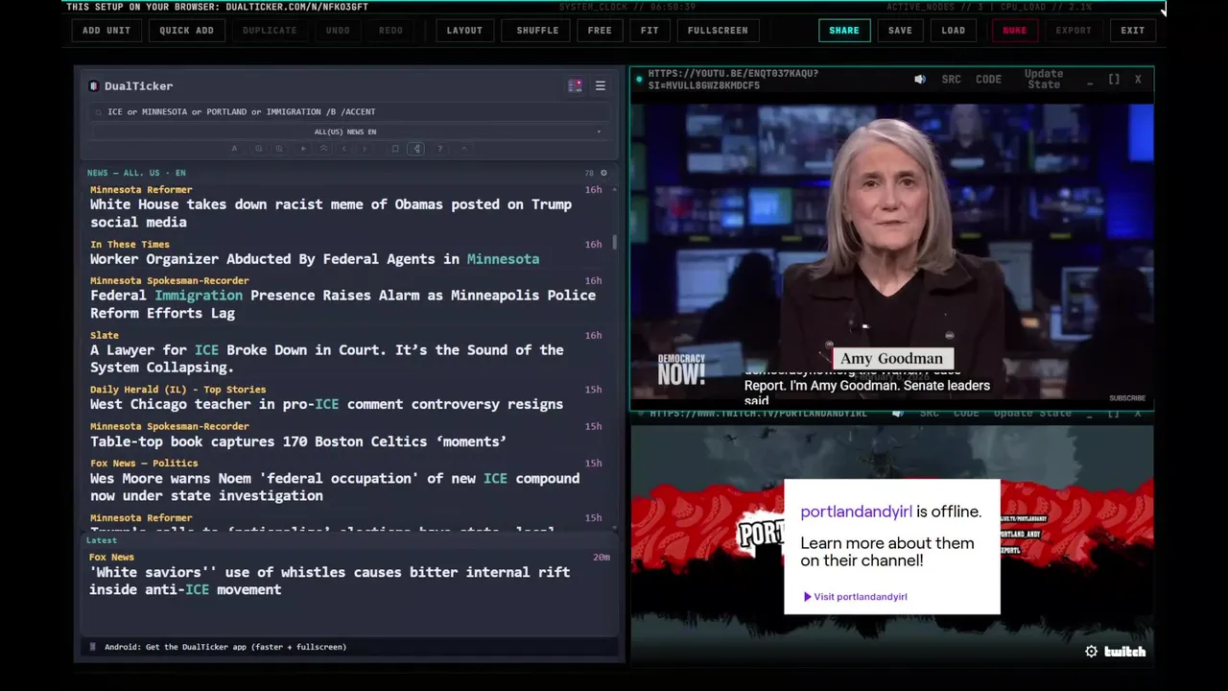
Task: Open 'Table-top book captures 170 Boston Celtics' headline
Action: click(298, 441)
